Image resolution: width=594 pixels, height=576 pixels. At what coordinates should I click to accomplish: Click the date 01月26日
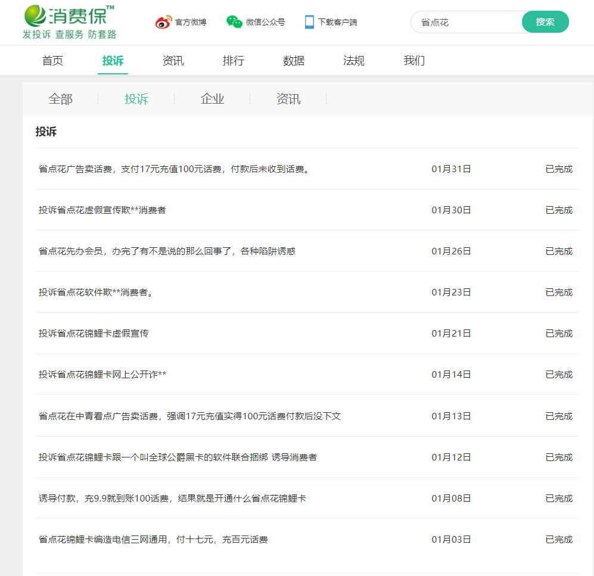tap(451, 251)
